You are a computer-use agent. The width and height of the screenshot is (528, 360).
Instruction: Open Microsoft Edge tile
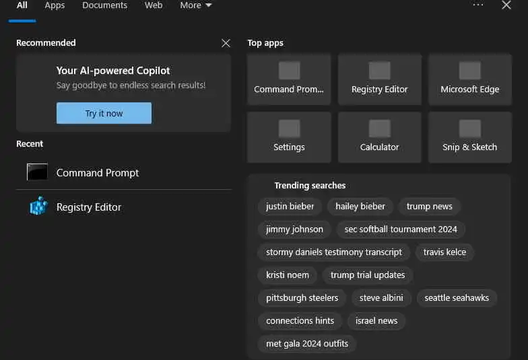point(469,79)
